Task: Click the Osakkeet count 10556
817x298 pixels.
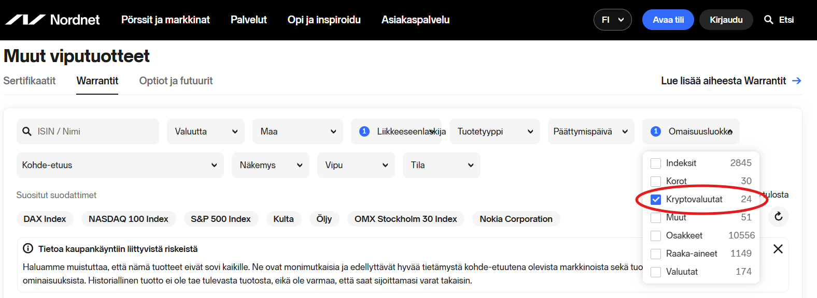Action: coord(742,235)
